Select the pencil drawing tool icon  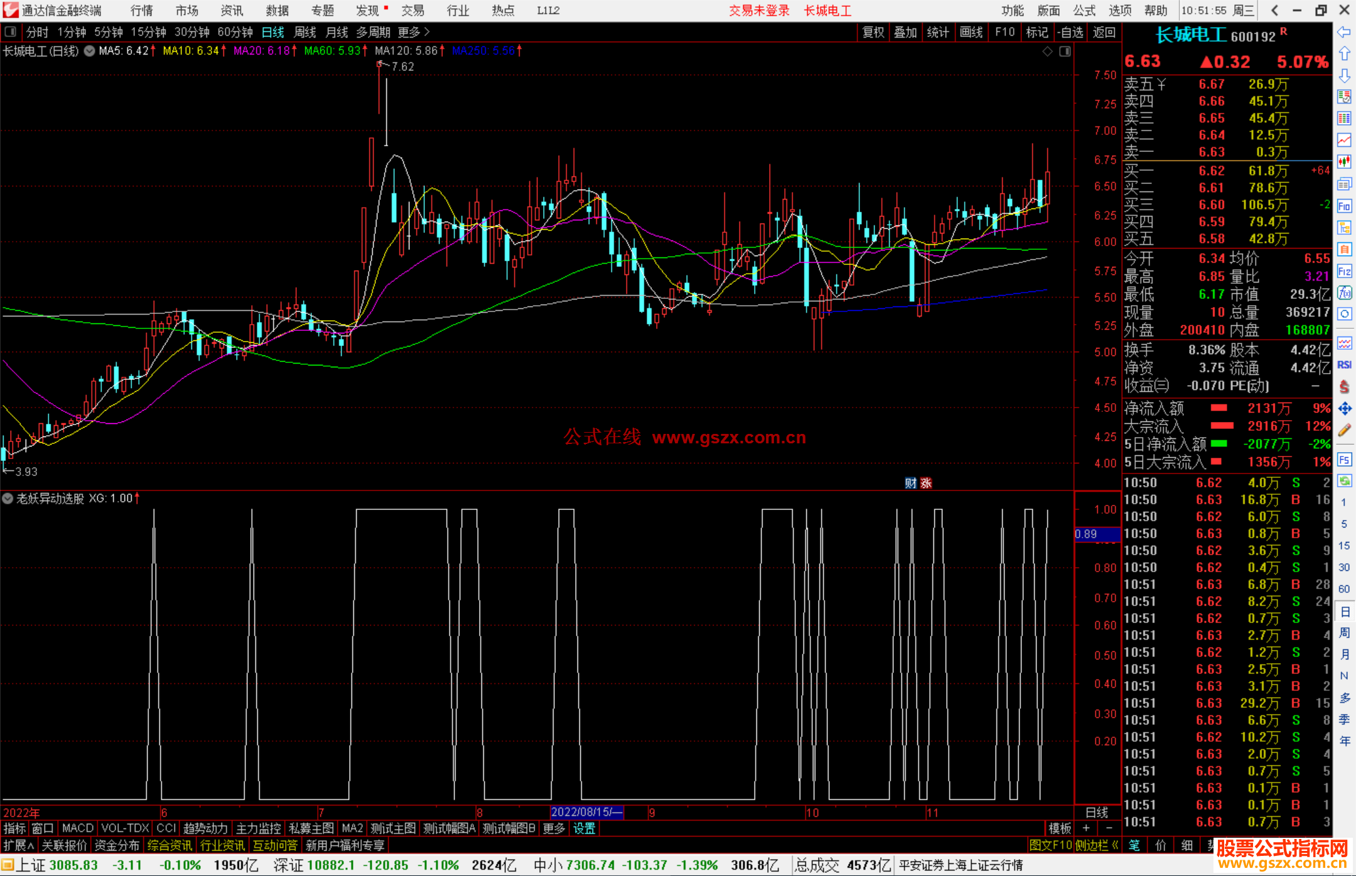pos(1344,430)
